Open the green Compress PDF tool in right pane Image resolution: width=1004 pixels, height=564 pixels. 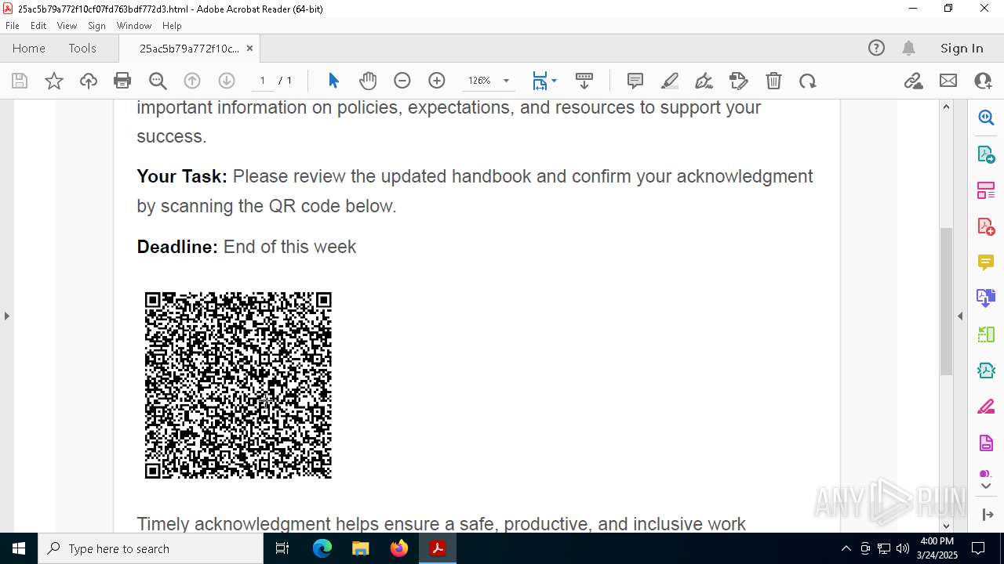tap(986, 334)
